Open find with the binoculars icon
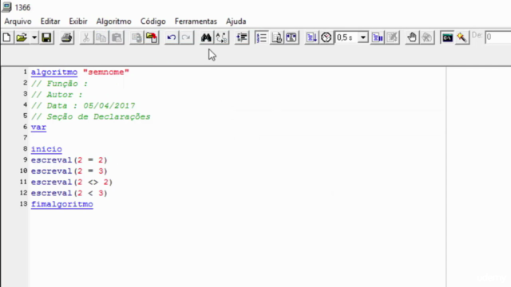511x287 pixels. 206,37
